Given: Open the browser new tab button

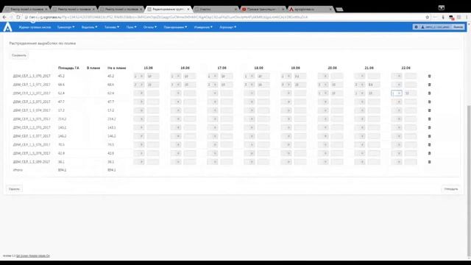Looking at the screenshot, I should click(x=339, y=10).
